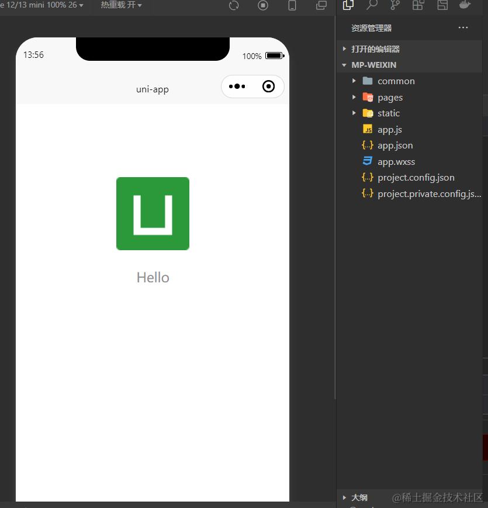Click the pages folder icon
Screen dimensions: 488x508
tap(368, 97)
